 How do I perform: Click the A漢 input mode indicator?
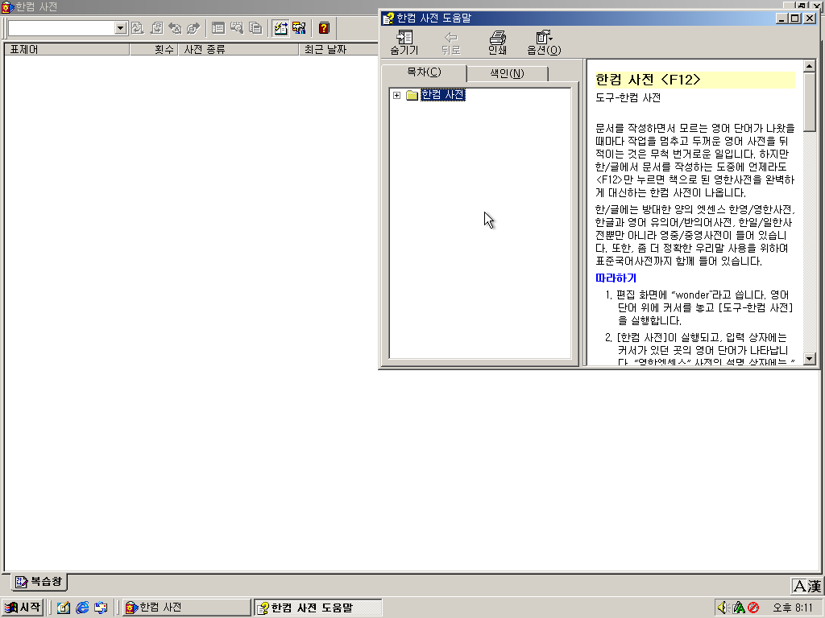[x=806, y=586]
